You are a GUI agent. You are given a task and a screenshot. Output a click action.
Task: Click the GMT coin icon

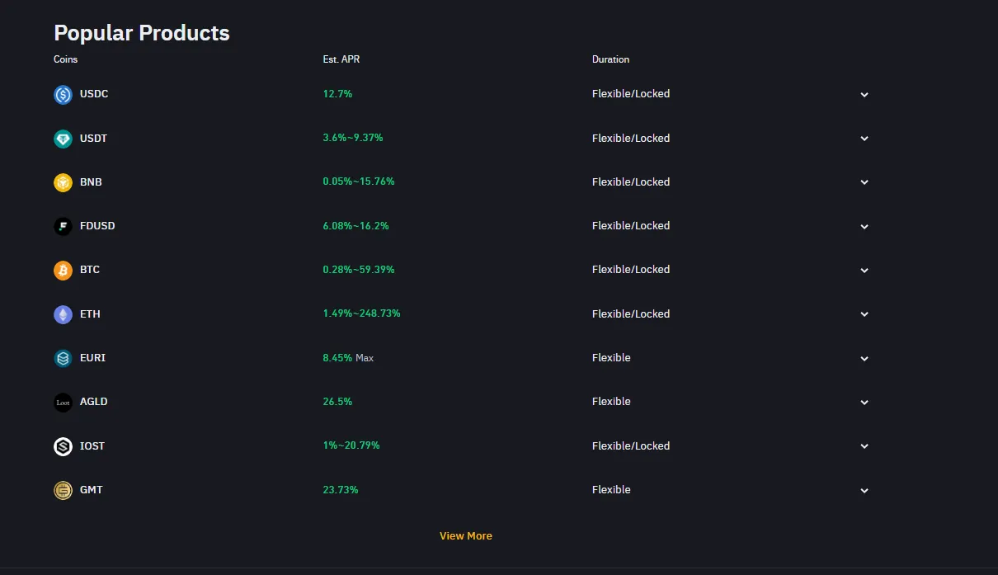(63, 490)
